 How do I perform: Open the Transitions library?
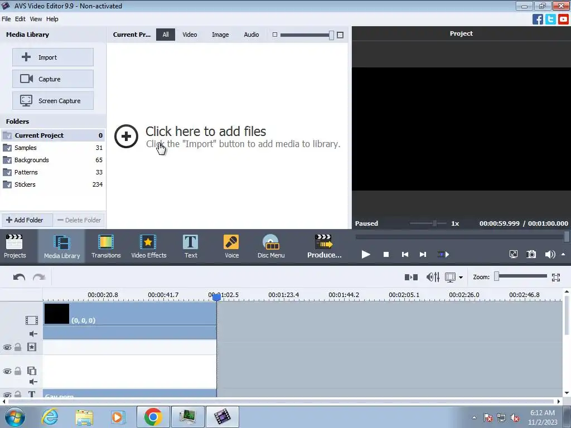pos(106,246)
